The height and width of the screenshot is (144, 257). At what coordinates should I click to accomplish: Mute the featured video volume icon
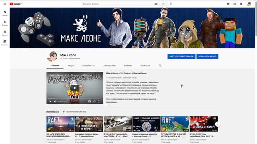coord(55,101)
